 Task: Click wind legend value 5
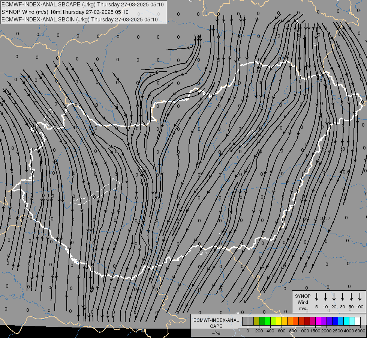pos(316,307)
